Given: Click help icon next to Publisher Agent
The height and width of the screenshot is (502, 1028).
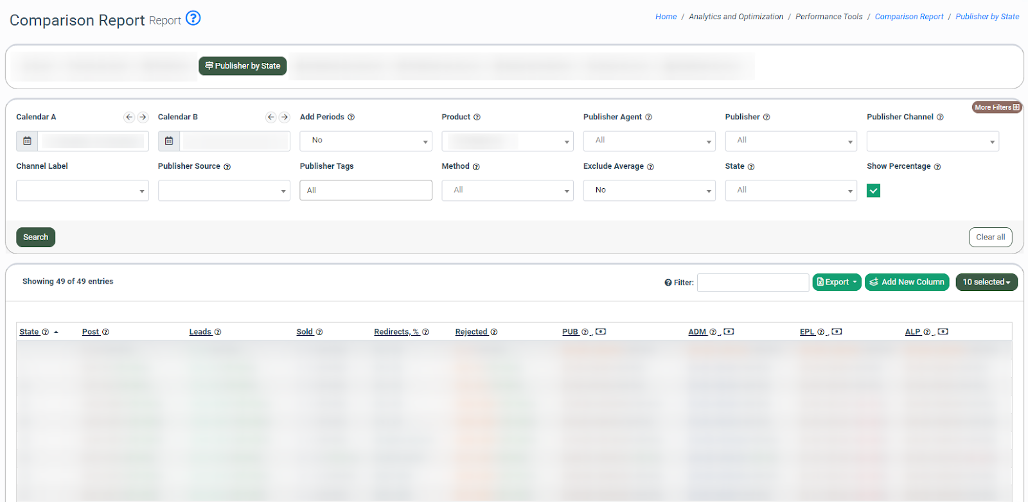Looking at the screenshot, I should point(648,117).
